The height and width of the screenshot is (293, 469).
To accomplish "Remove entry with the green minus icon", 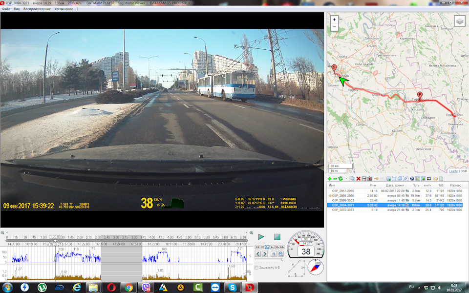I will [x=335, y=179].
